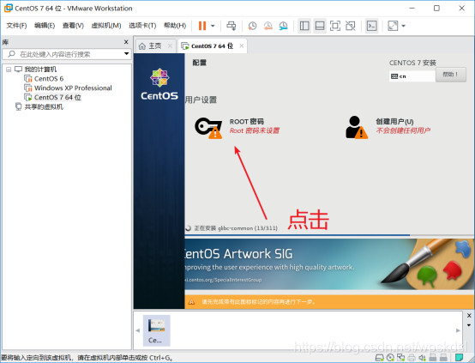Click the pause virtual machine icon
Screen dimensions: 475x363
202,26
